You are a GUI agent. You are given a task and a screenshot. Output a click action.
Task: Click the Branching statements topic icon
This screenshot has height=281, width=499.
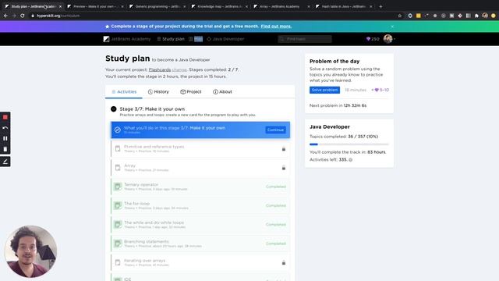[x=118, y=244]
